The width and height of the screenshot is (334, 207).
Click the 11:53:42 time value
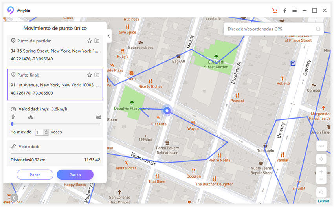tap(92, 160)
